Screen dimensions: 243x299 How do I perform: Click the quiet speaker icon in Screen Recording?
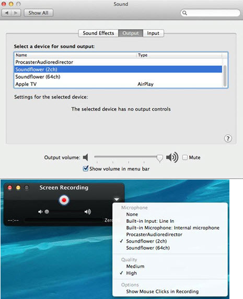[x=40, y=212]
